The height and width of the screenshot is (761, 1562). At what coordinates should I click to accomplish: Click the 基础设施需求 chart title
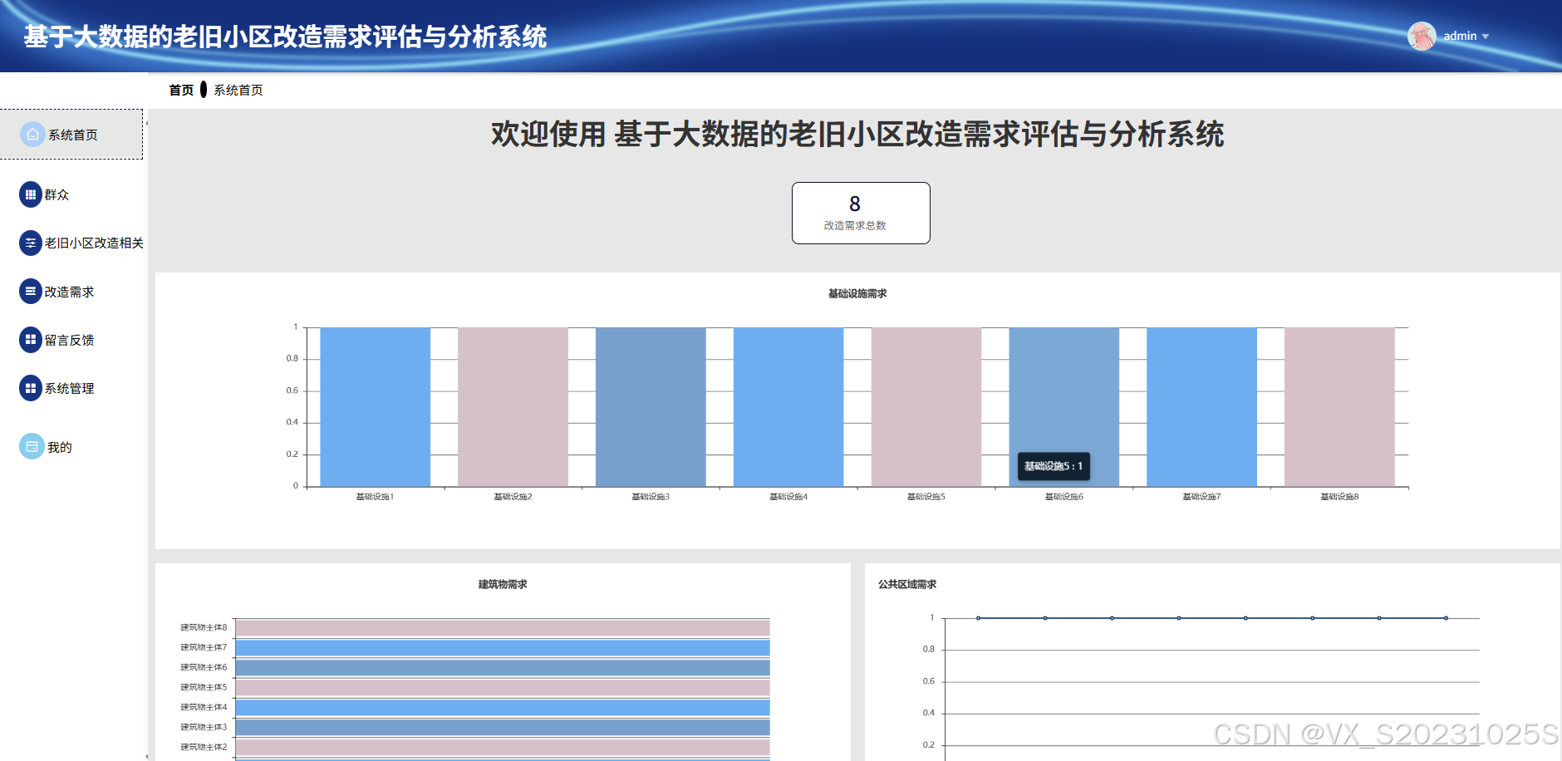857,293
